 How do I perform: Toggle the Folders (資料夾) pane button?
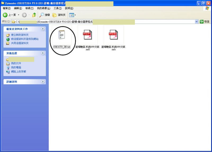[x=59, y=15]
